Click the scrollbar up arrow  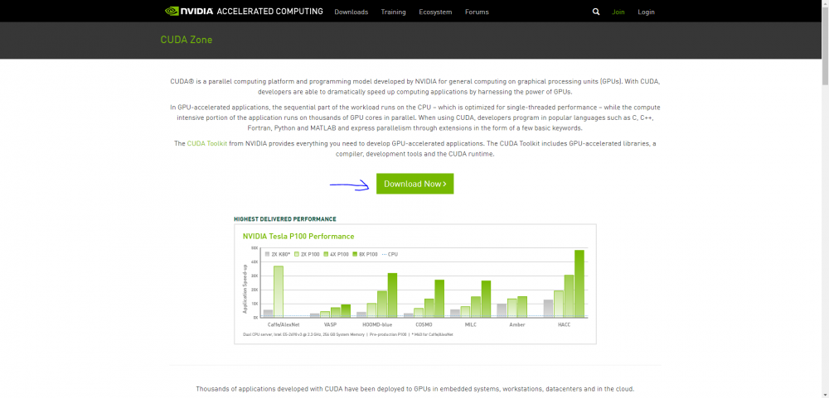pos(825,3)
